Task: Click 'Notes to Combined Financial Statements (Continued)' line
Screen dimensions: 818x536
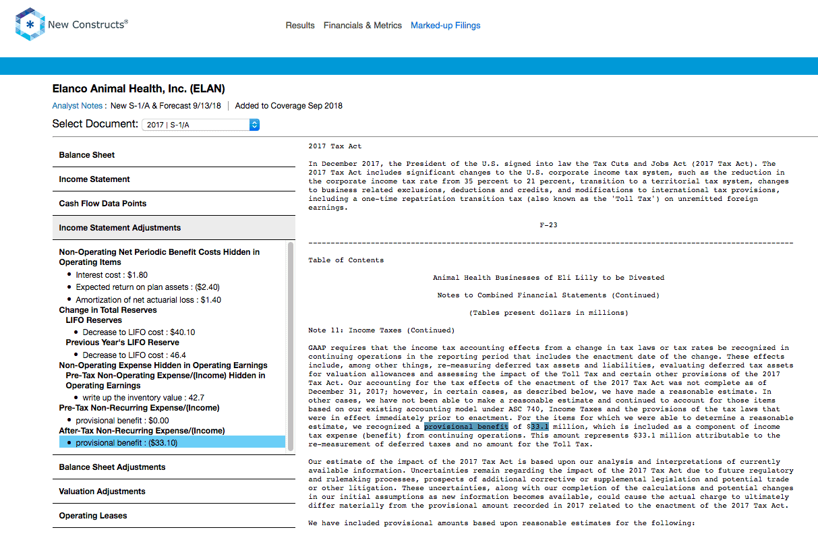Action: (548, 295)
